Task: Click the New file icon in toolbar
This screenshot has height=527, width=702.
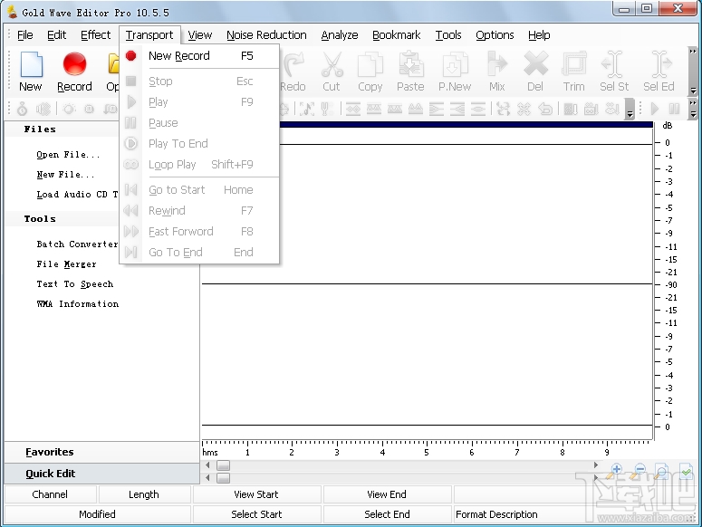Action: [x=32, y=64]
